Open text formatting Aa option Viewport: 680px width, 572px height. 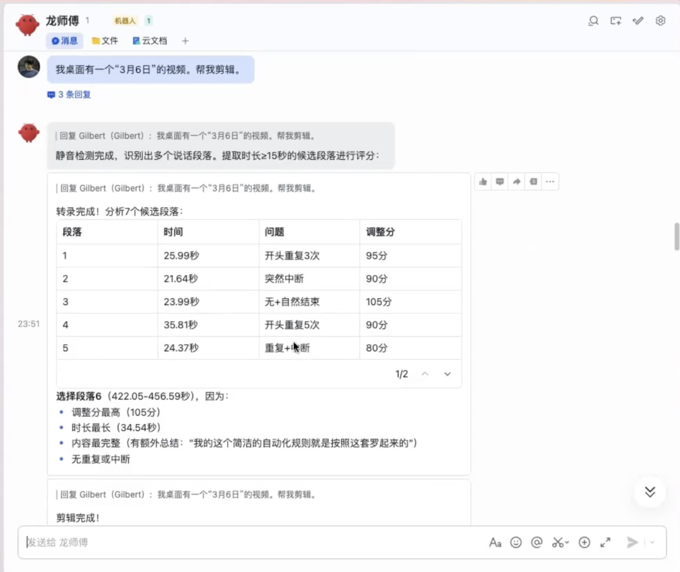click(495, 542)
